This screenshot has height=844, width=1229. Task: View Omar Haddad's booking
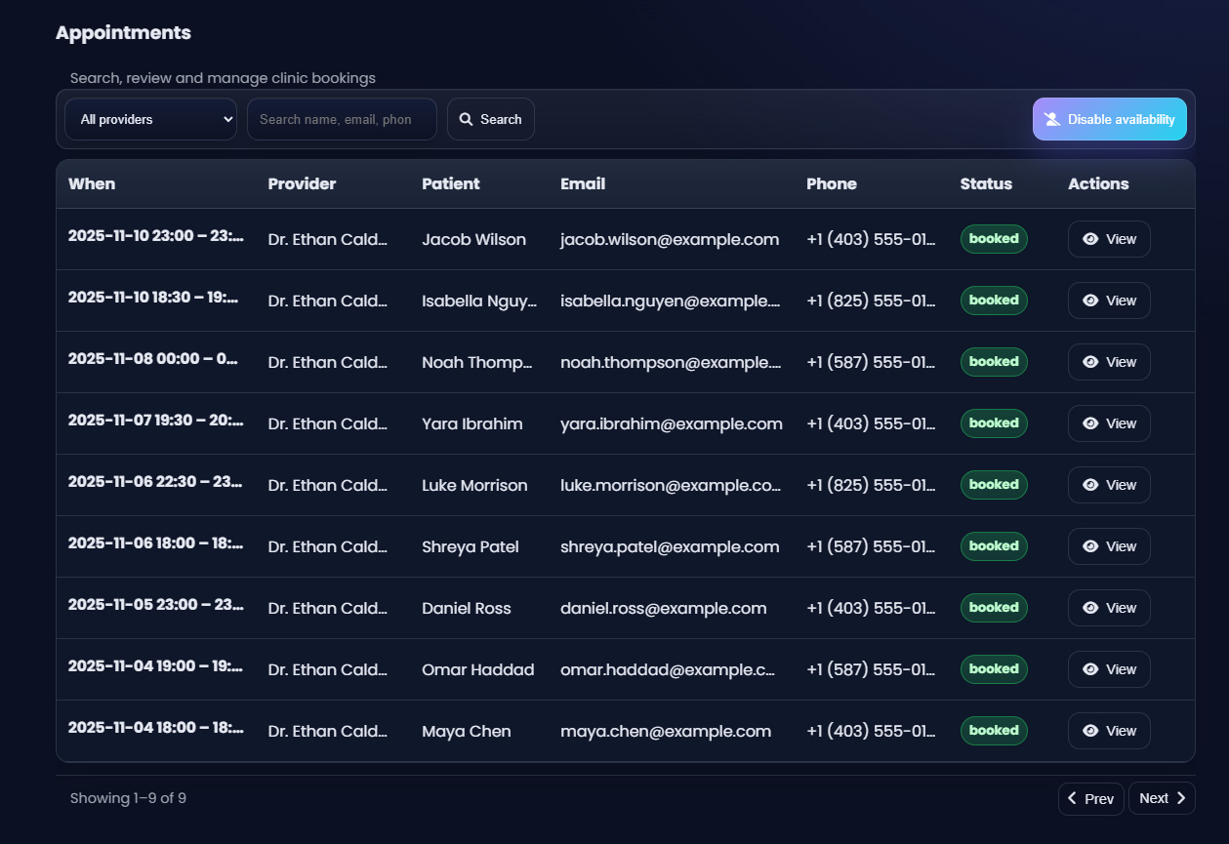[1109, 669]
